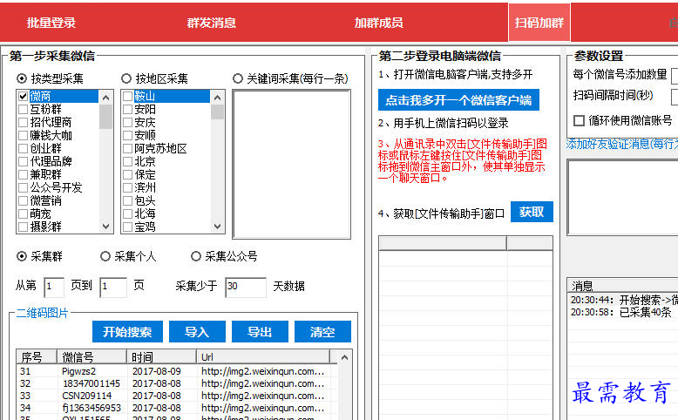Switch to the 群发消息 tab
The height and width of the screenshot is (420, 678).
point(211,23)
